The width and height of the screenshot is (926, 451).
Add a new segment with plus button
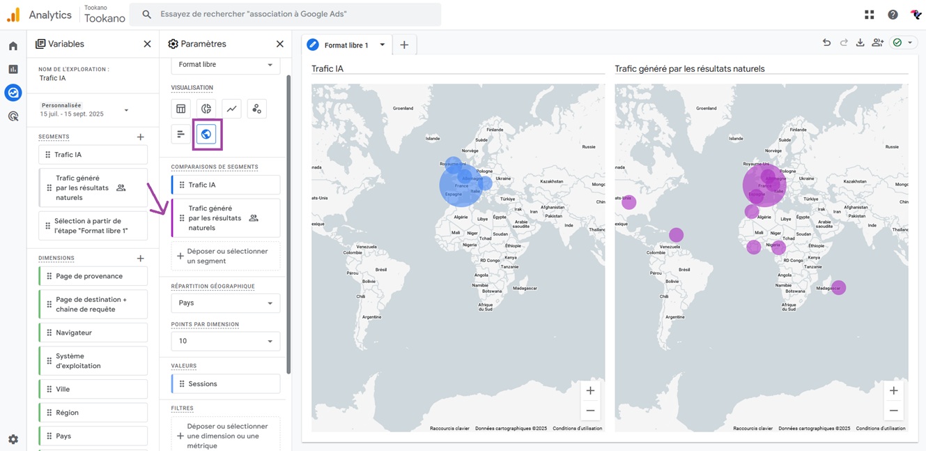(140, 137)
